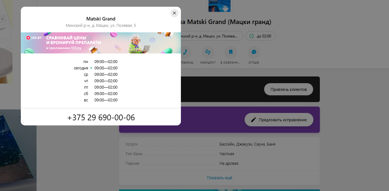
Task: Call the phone number +375 29 690-00-06
Action: (101, 117)
